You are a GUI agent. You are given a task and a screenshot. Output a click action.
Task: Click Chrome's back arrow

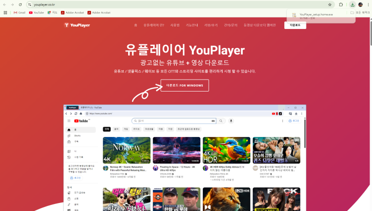5,4
